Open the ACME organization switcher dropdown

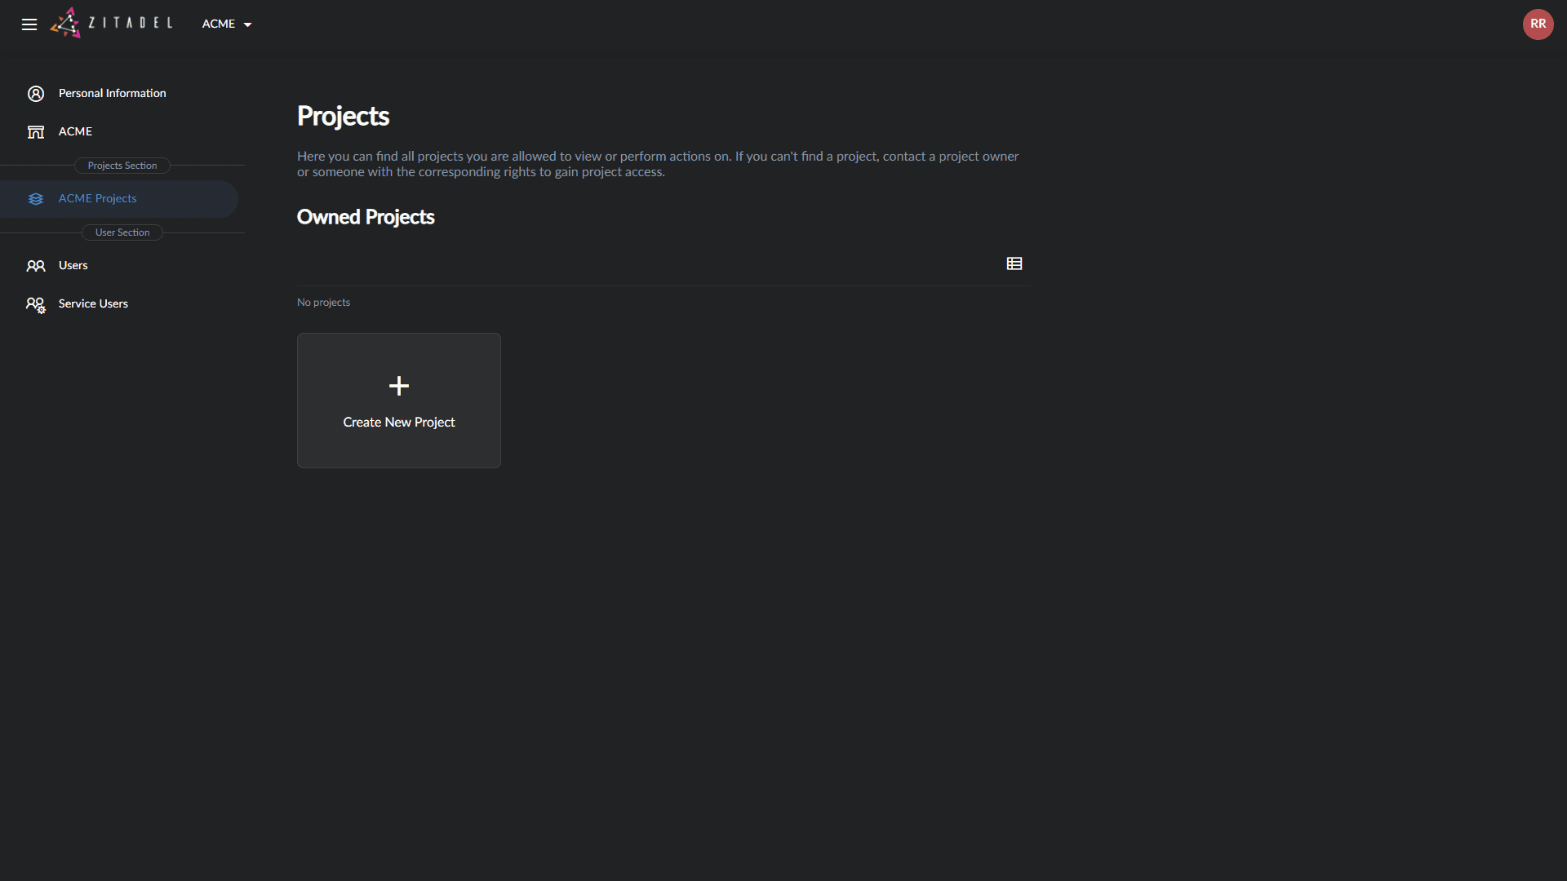click(x=226, y=24)
